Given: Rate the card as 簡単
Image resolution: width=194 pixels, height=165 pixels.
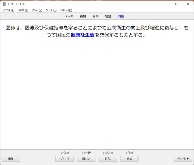Looking at the screenshot, I should pyautogui.click(x=130, y=159).
